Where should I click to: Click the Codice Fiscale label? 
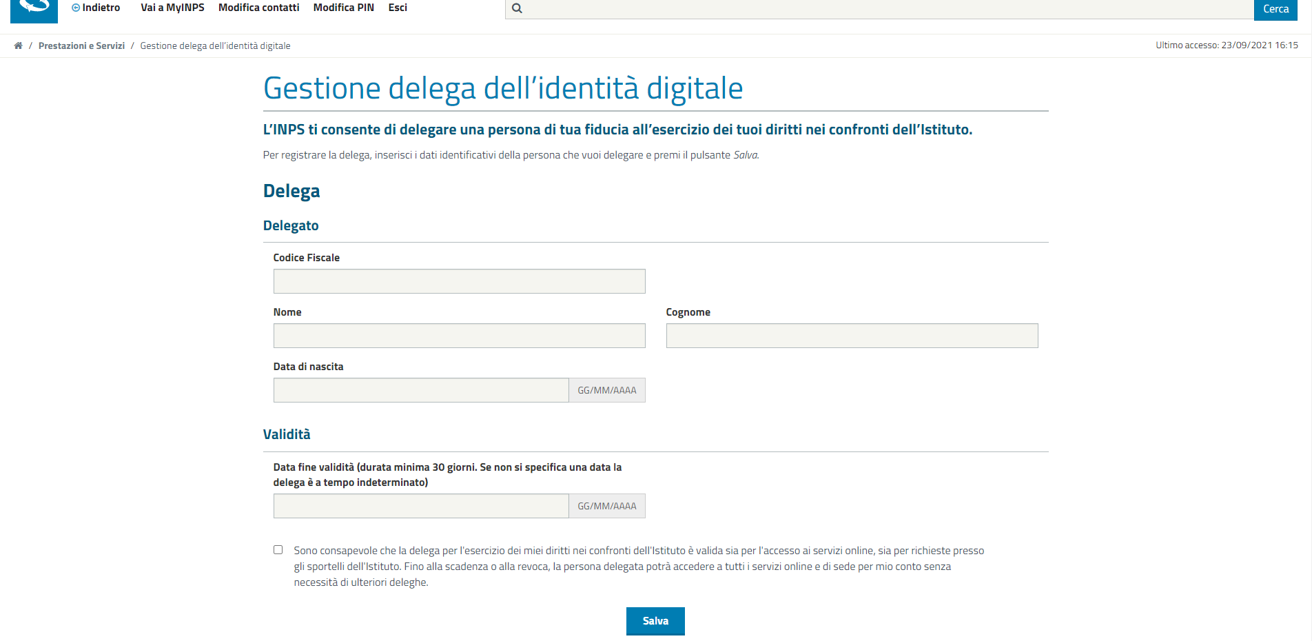pyautogui.click(x=307, y=258)
